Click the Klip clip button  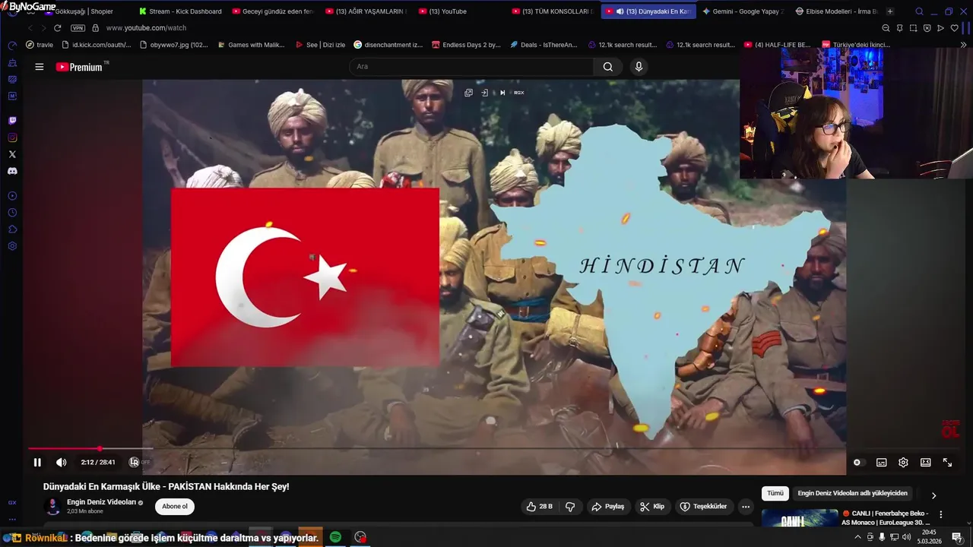652,507
